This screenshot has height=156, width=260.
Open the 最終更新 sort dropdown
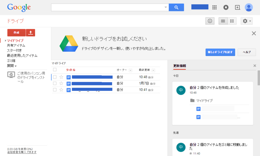[153, 70]
